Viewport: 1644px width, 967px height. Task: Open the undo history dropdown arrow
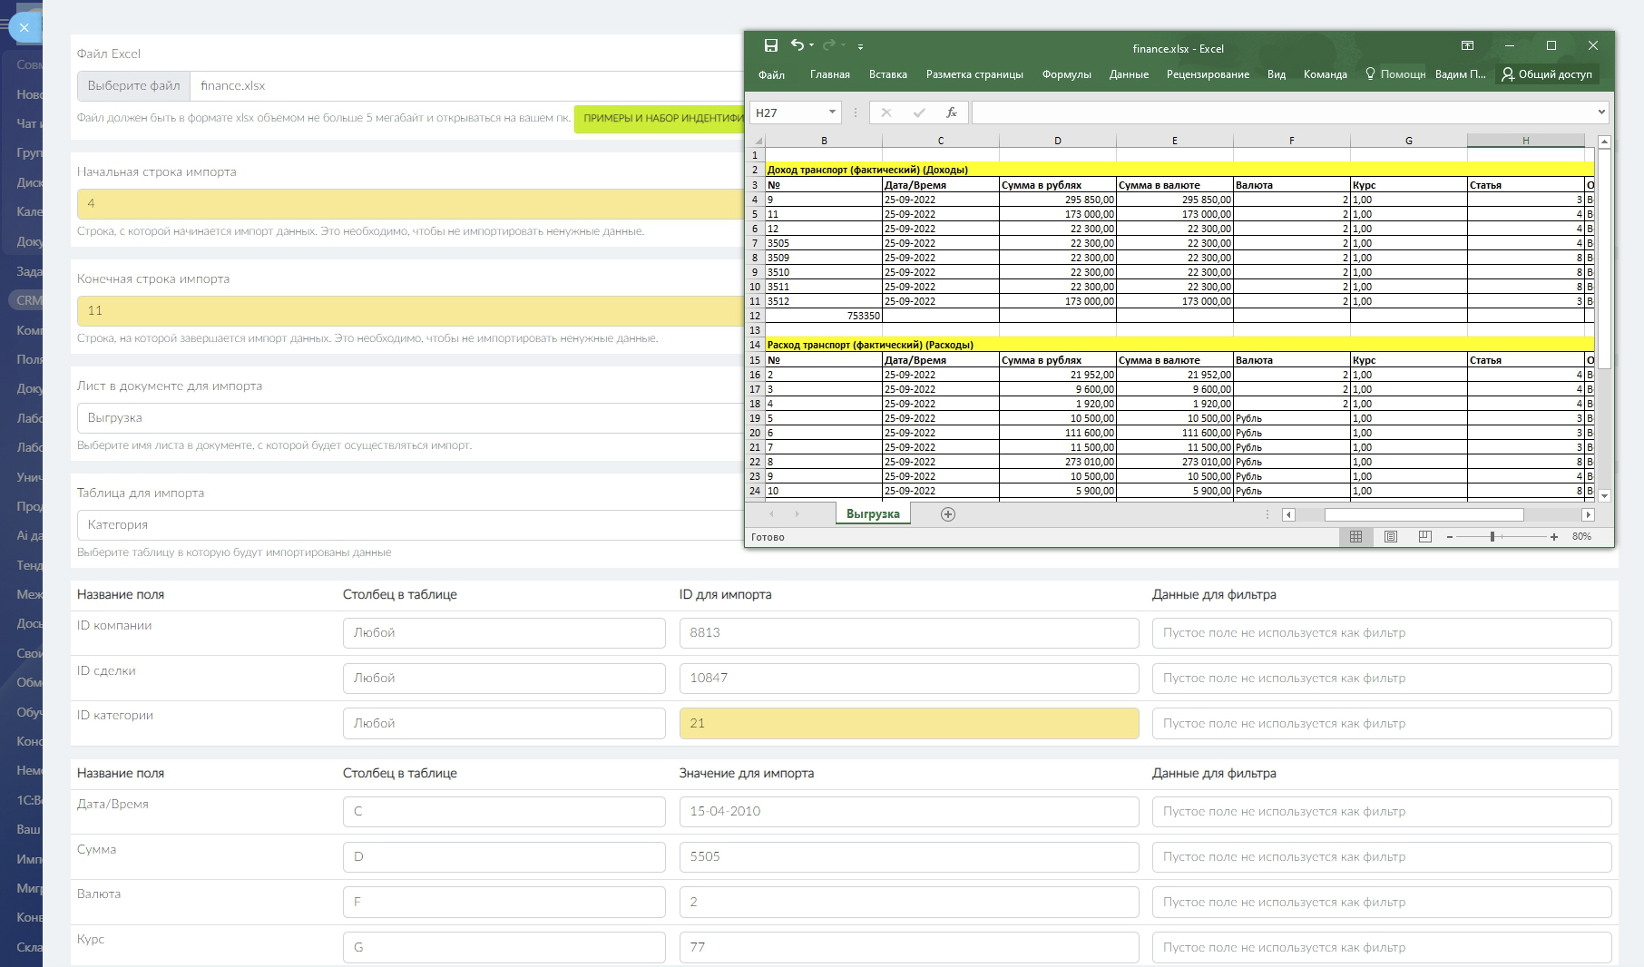click(811, 45)
